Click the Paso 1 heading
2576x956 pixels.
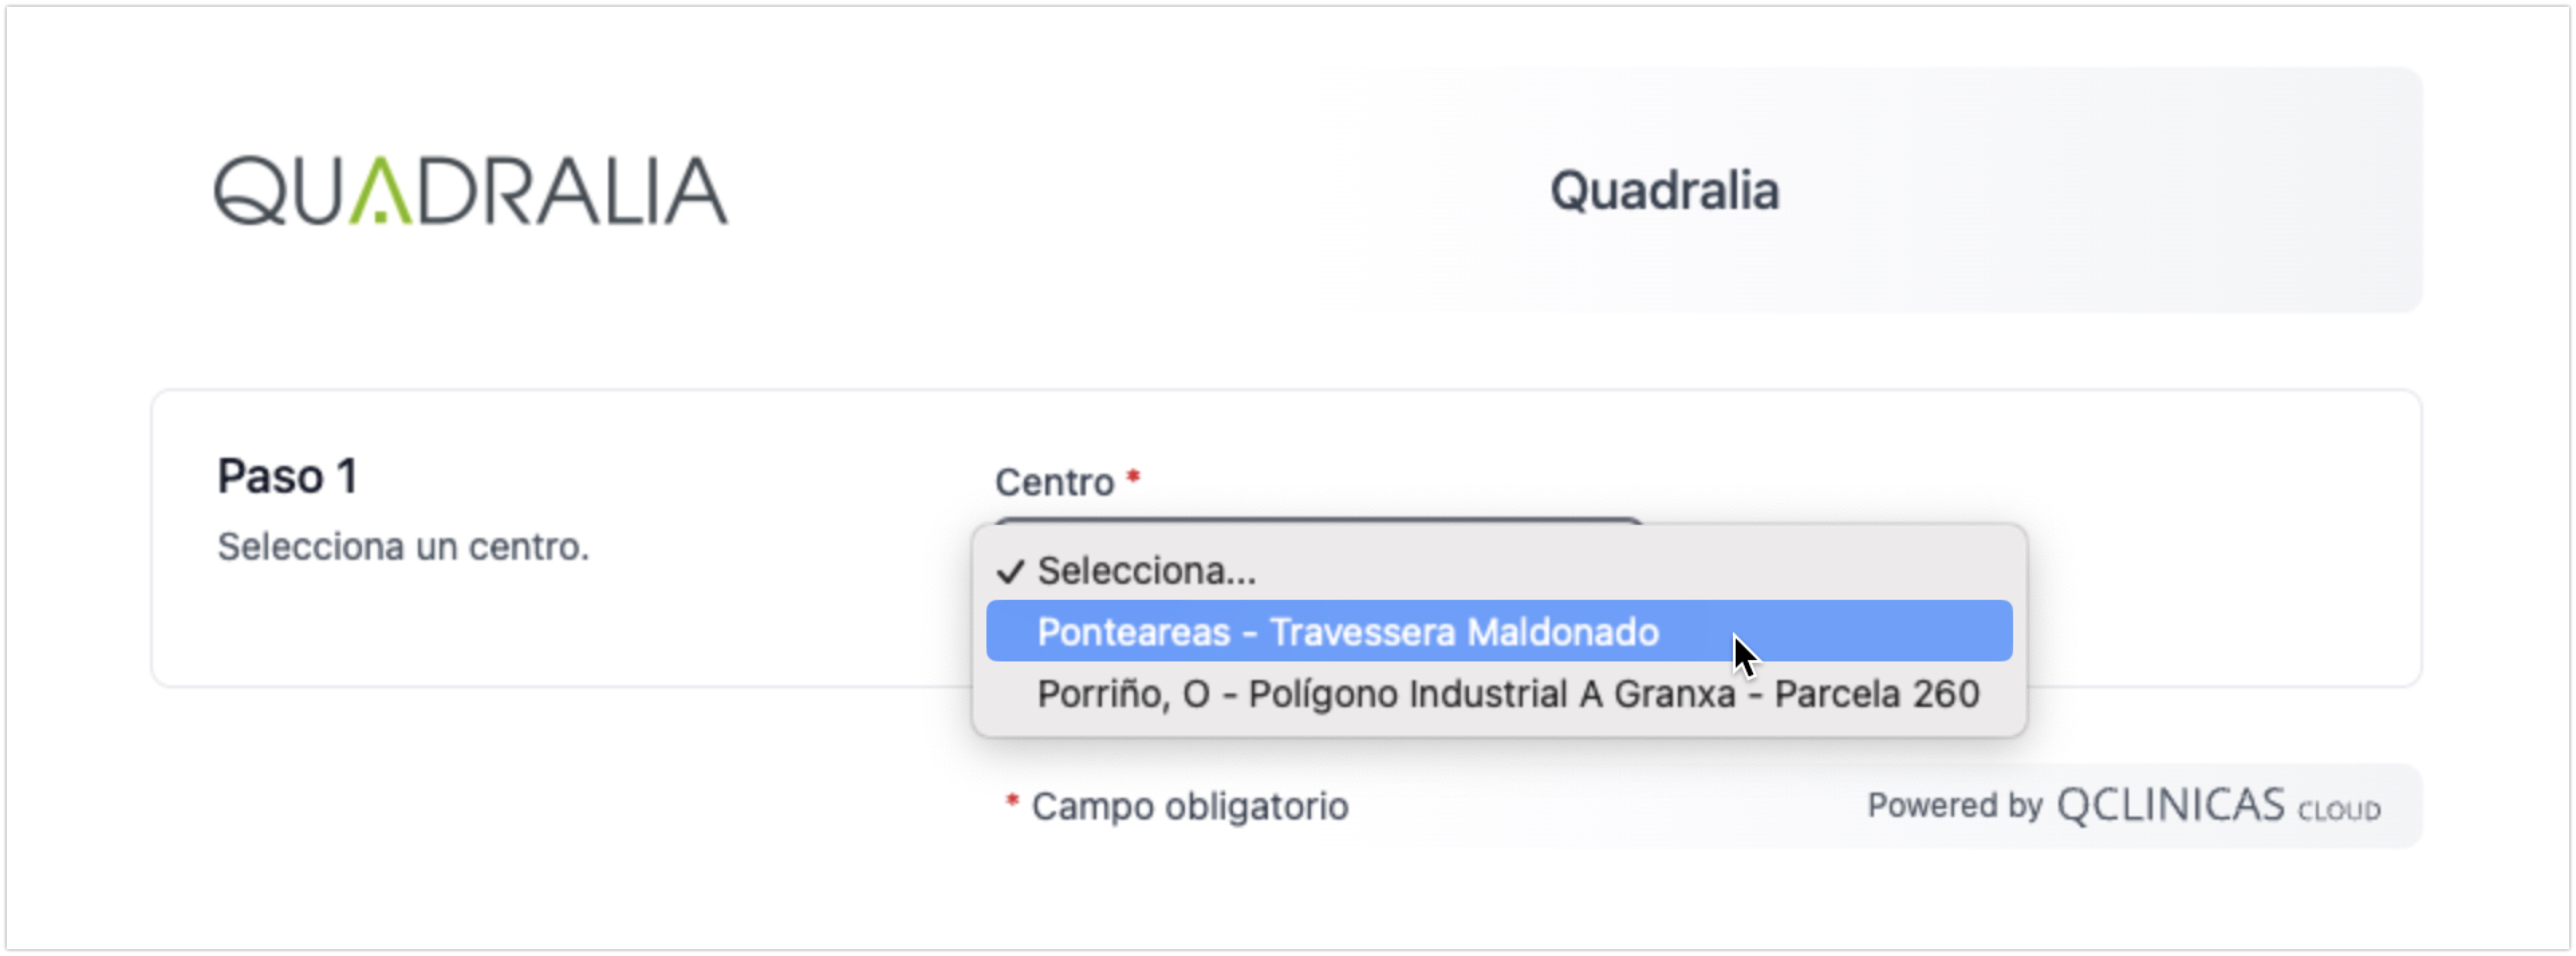click(287, 475)
